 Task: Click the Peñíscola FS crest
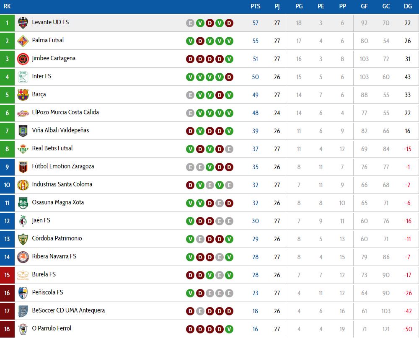[x=23, y=293]
